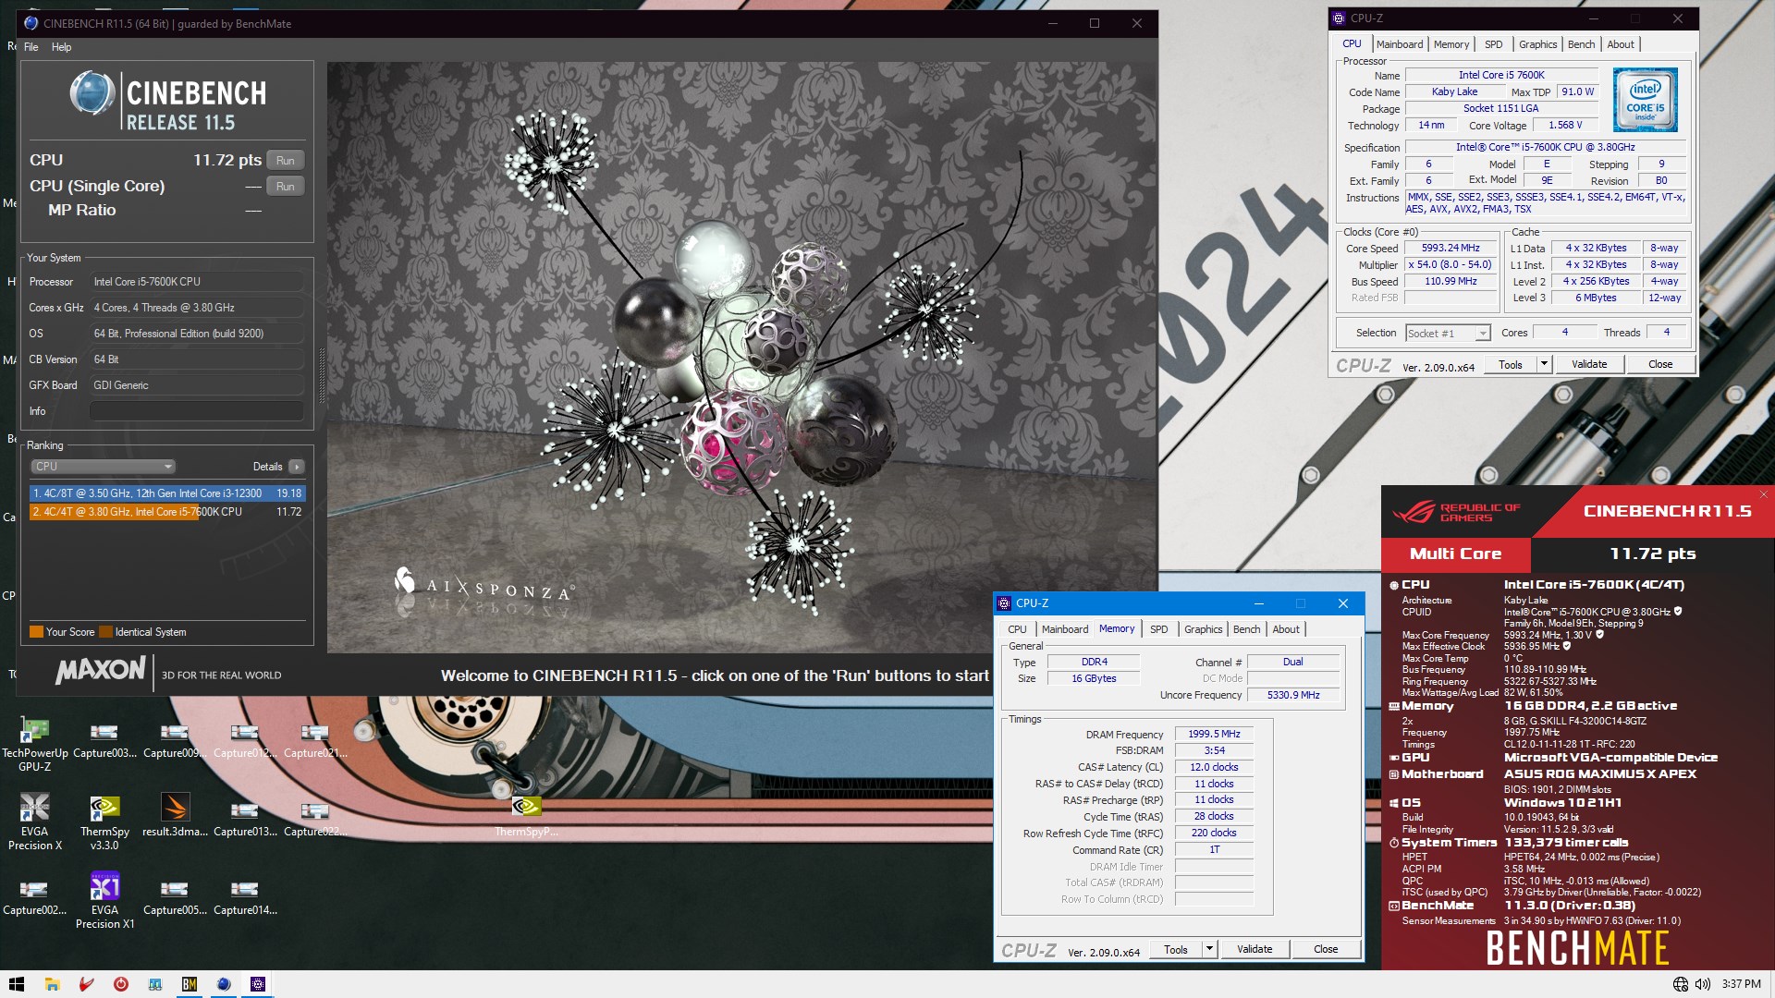Switch to Graphics tab in upper CPU-Z window
Screen dimensions: 1775x998
coord(1538,44)
